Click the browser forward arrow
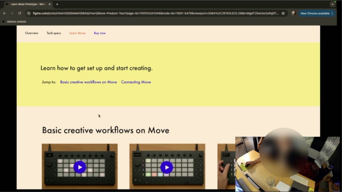This screenshot has height=192, width=342. pos(12,13)
